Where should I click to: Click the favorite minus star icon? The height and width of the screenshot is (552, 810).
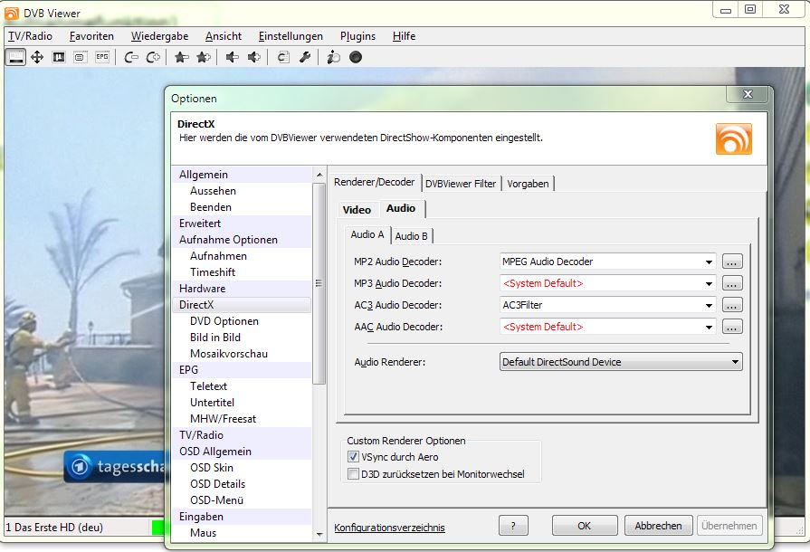coord(181,57)
